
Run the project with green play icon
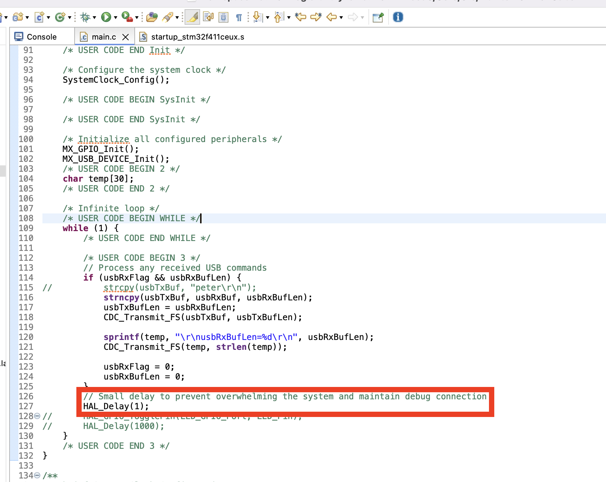point(106,17)
